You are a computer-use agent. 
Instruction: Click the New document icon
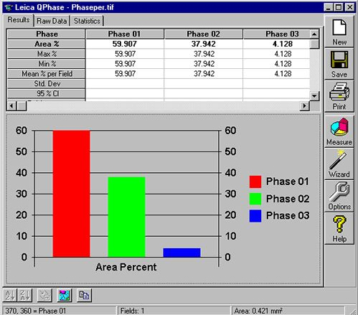339,32
